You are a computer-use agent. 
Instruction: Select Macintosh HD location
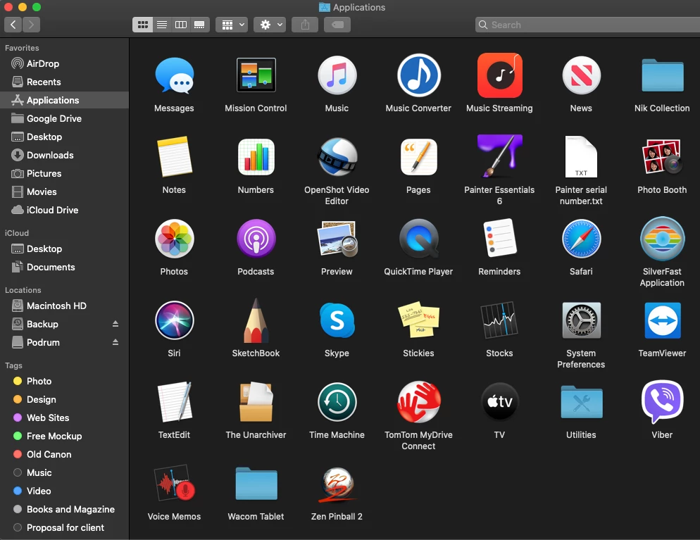tap(64, 306)
